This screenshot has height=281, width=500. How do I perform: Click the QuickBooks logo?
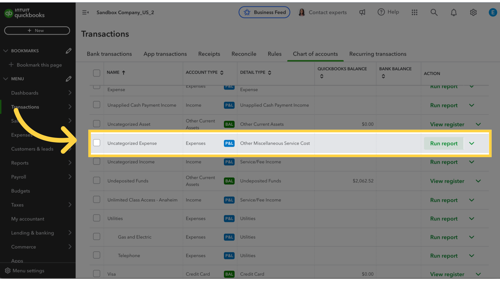[x=24, y=13]
